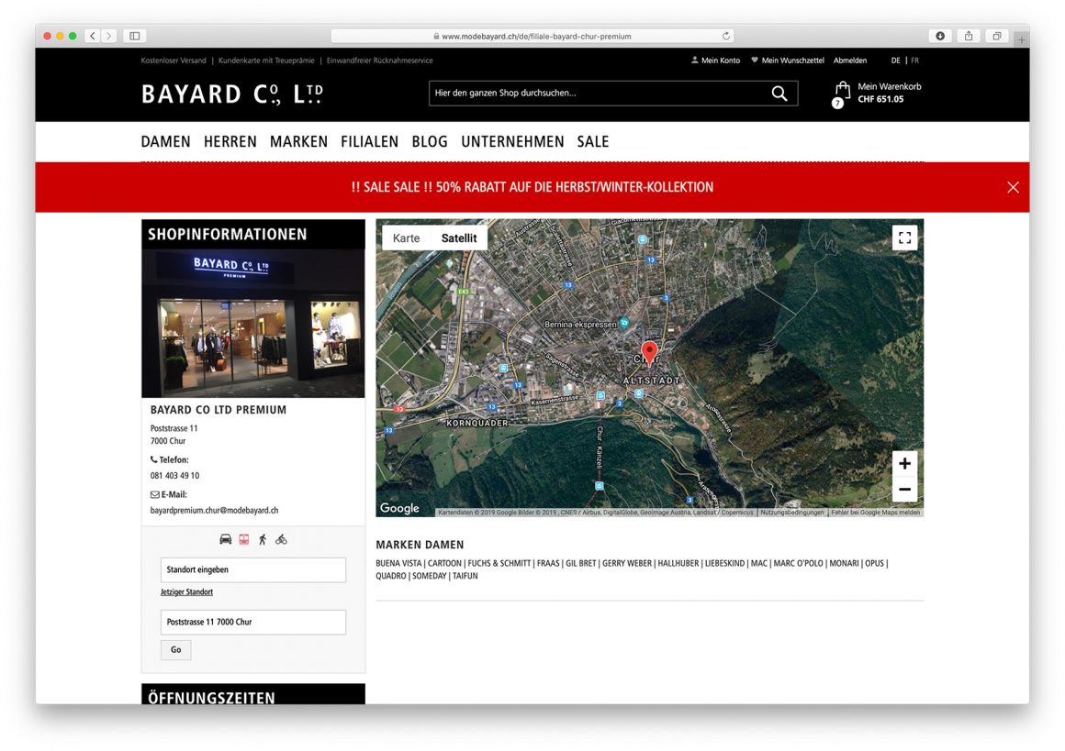The width and height of the screenshot is (1065, 751).
Task: Click Kostenloser Versand text
Action: pos(174,61)
